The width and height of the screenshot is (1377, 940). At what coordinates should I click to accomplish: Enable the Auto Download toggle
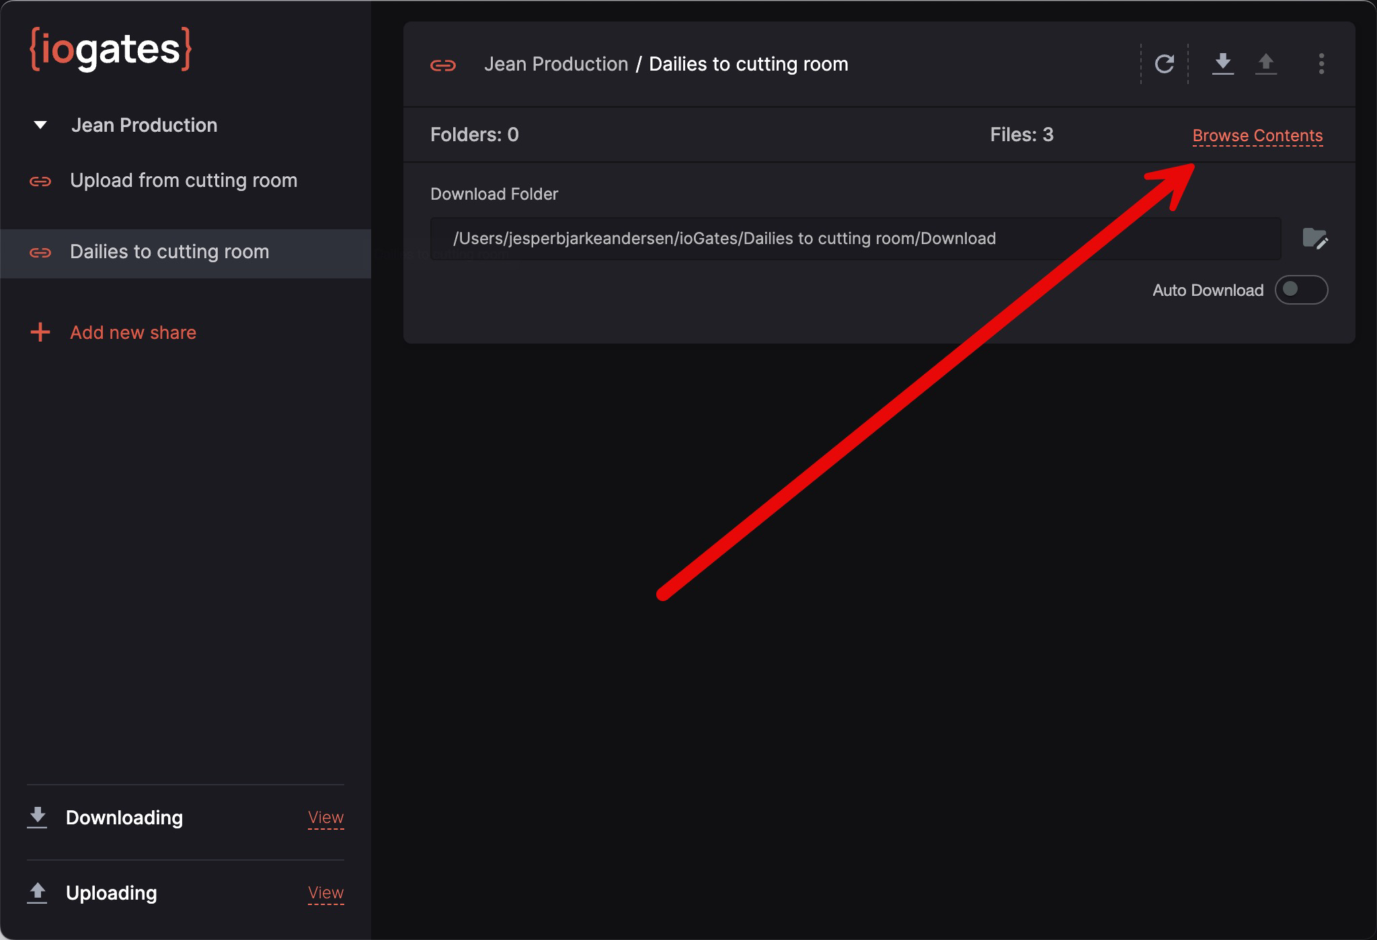pos(1300,290)
